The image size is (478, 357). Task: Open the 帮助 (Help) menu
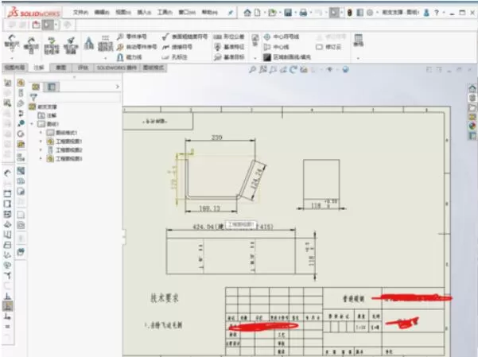[210, 13]
